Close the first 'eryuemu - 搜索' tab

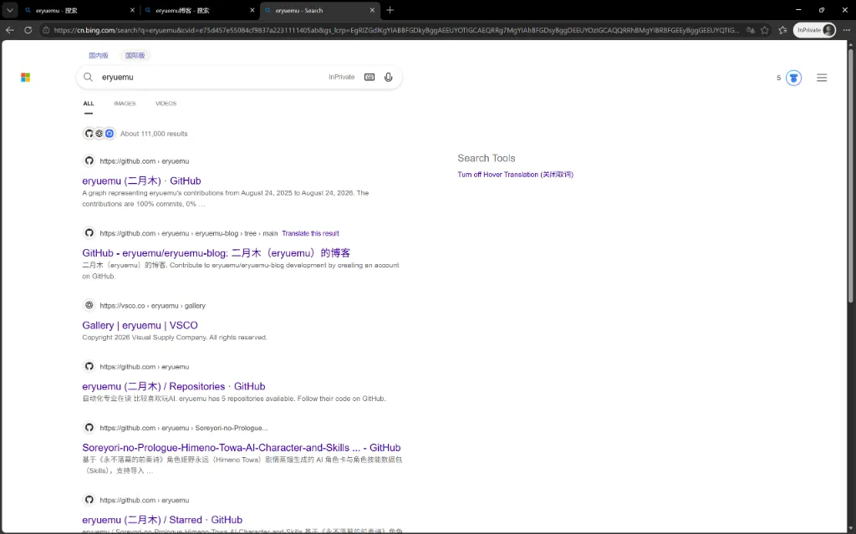coord(132,10)
